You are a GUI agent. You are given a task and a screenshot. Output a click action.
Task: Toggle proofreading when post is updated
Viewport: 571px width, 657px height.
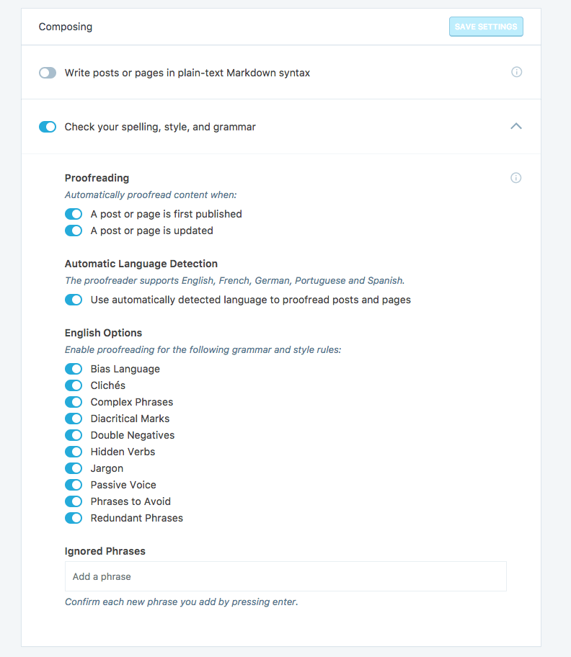74,231
